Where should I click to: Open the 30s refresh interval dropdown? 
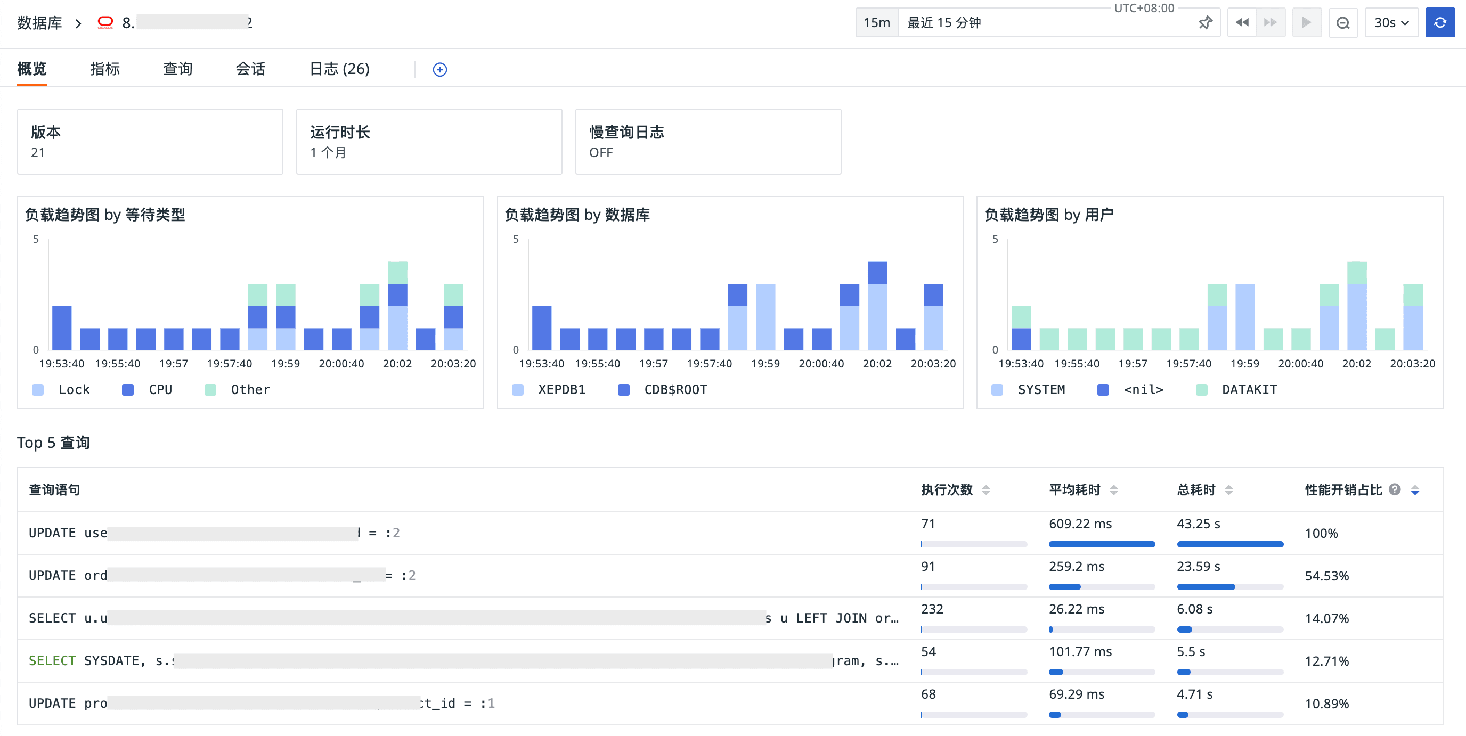1391,23
